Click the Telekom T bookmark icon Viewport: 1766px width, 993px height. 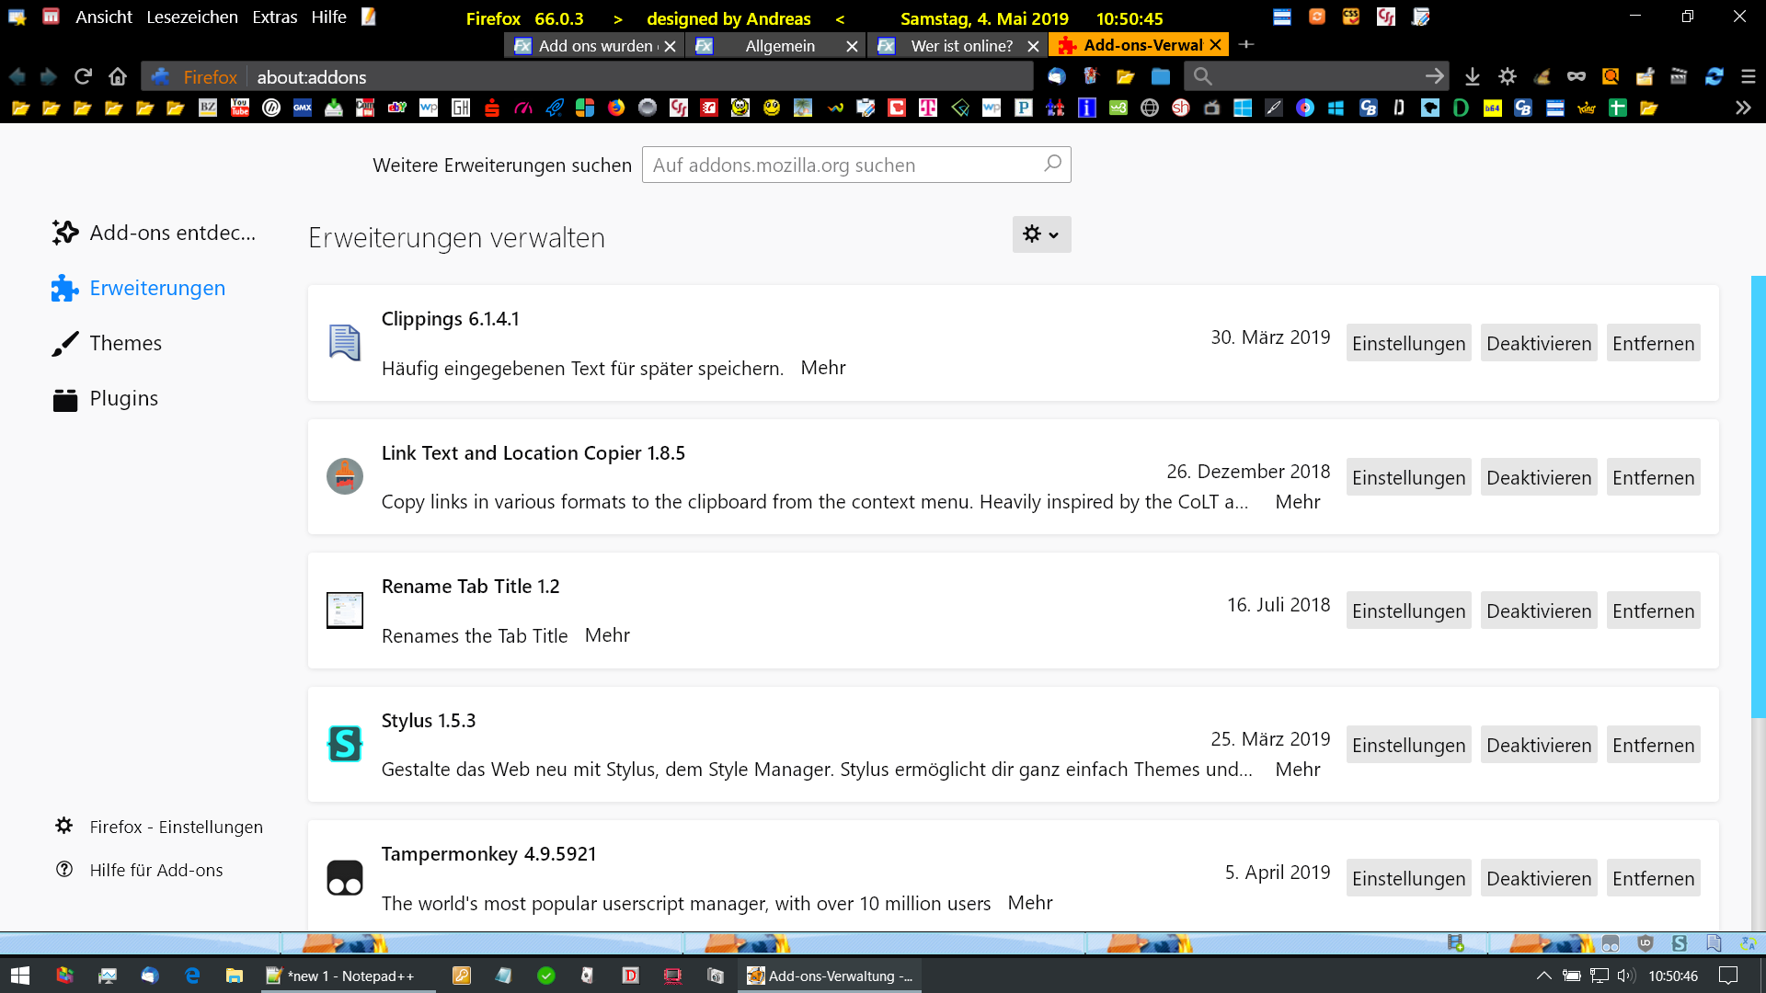pyautogui.click(x=928, y=108)
